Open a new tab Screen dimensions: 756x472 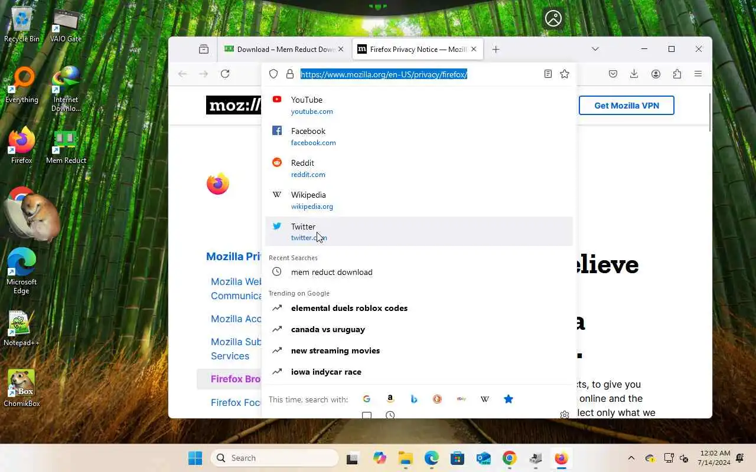pos(496,50)
